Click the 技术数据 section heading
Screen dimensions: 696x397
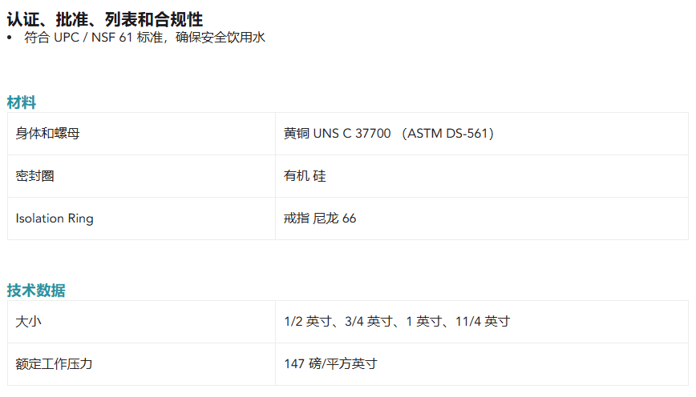pos(36,291)
